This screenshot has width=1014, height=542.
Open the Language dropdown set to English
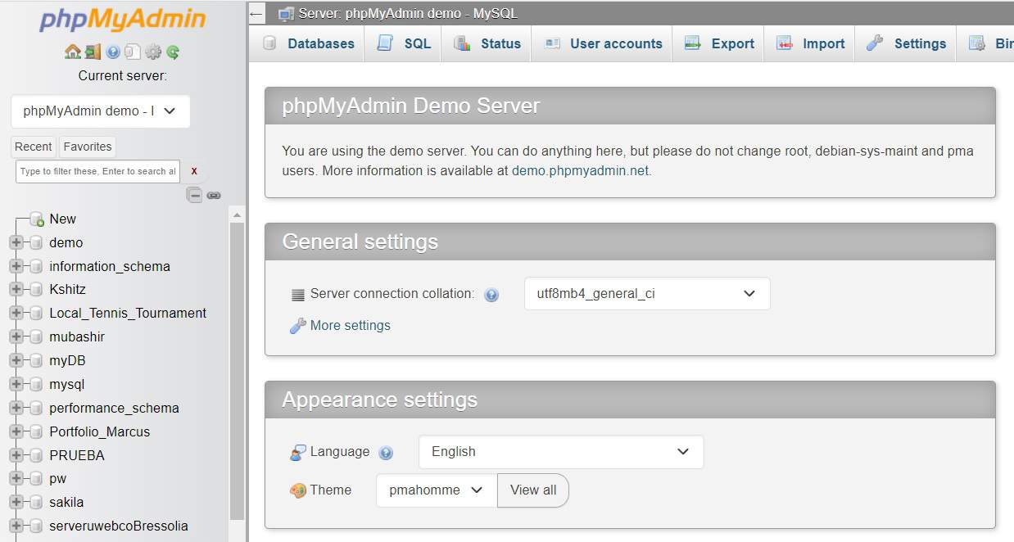[560, 452]
